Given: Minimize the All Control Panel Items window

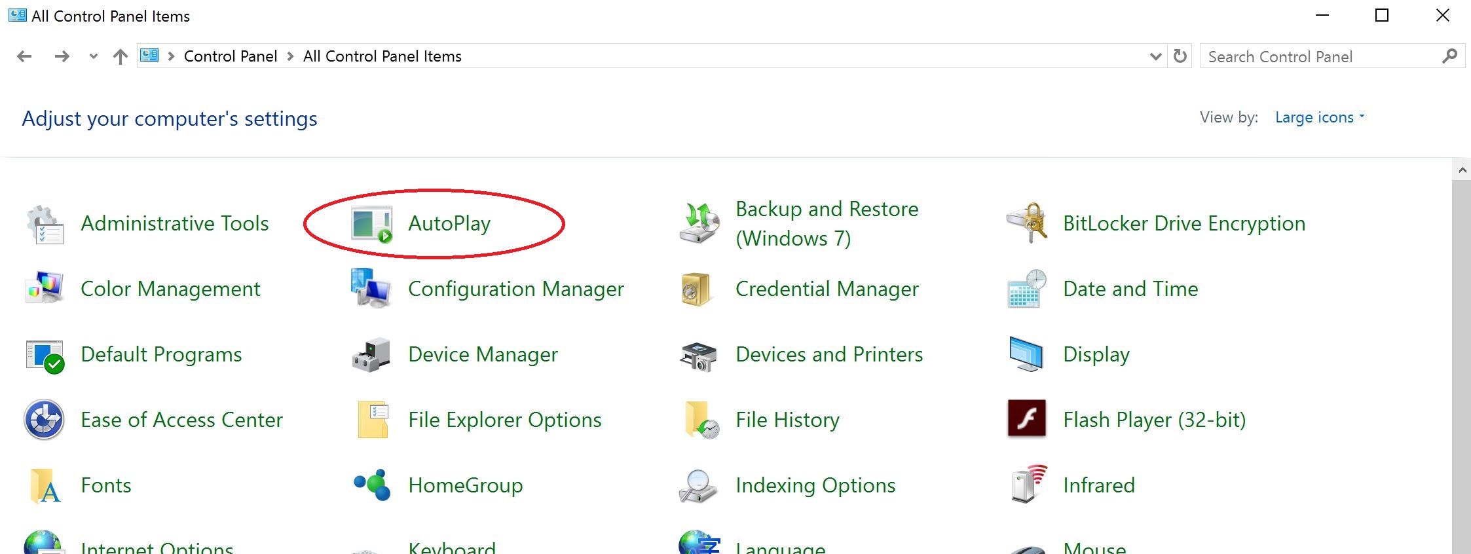Looking at the screenshot, I should pyautogui.click(x=1322, y=15).
